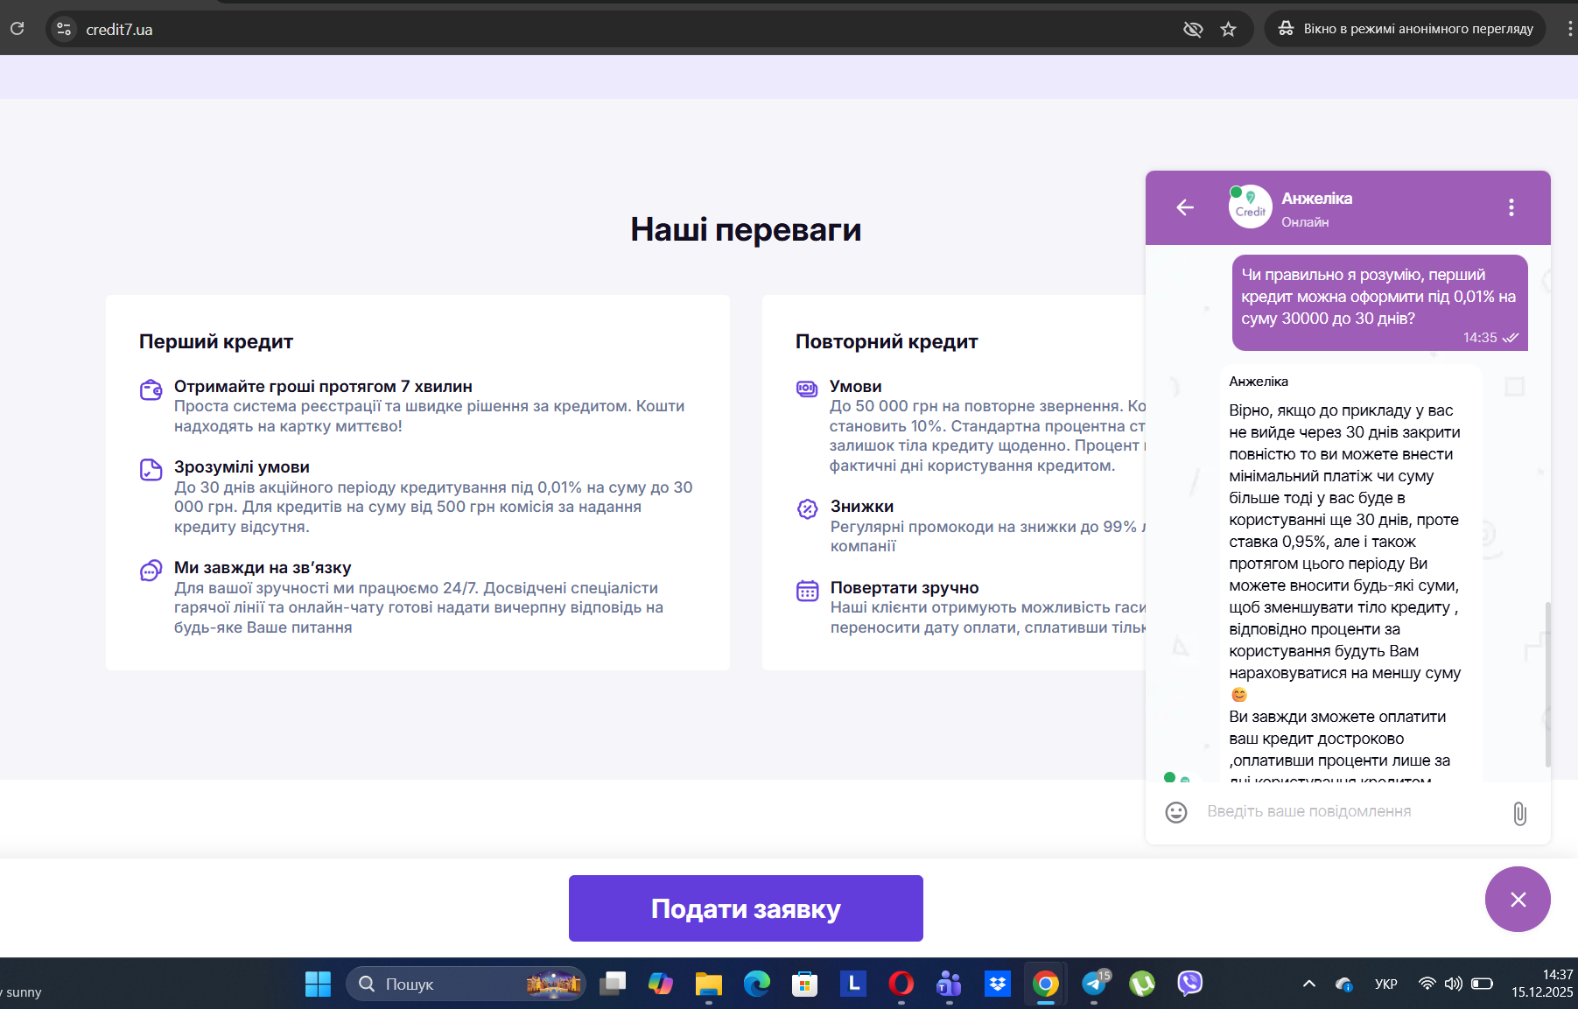Screen dimensions: 1578x1009
Task: Select the agent name Анжеліка in header
Action: coord(1316,199)
